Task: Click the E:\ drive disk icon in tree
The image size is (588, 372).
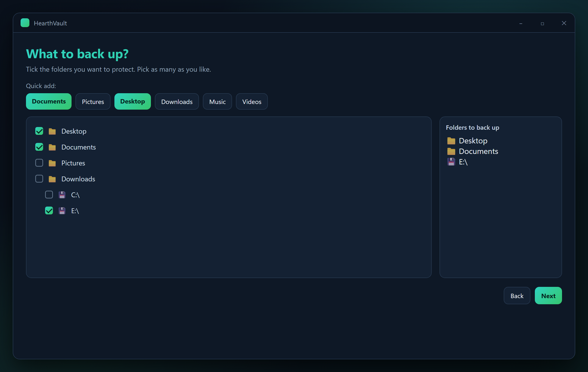Action: (x=62, y=211)
